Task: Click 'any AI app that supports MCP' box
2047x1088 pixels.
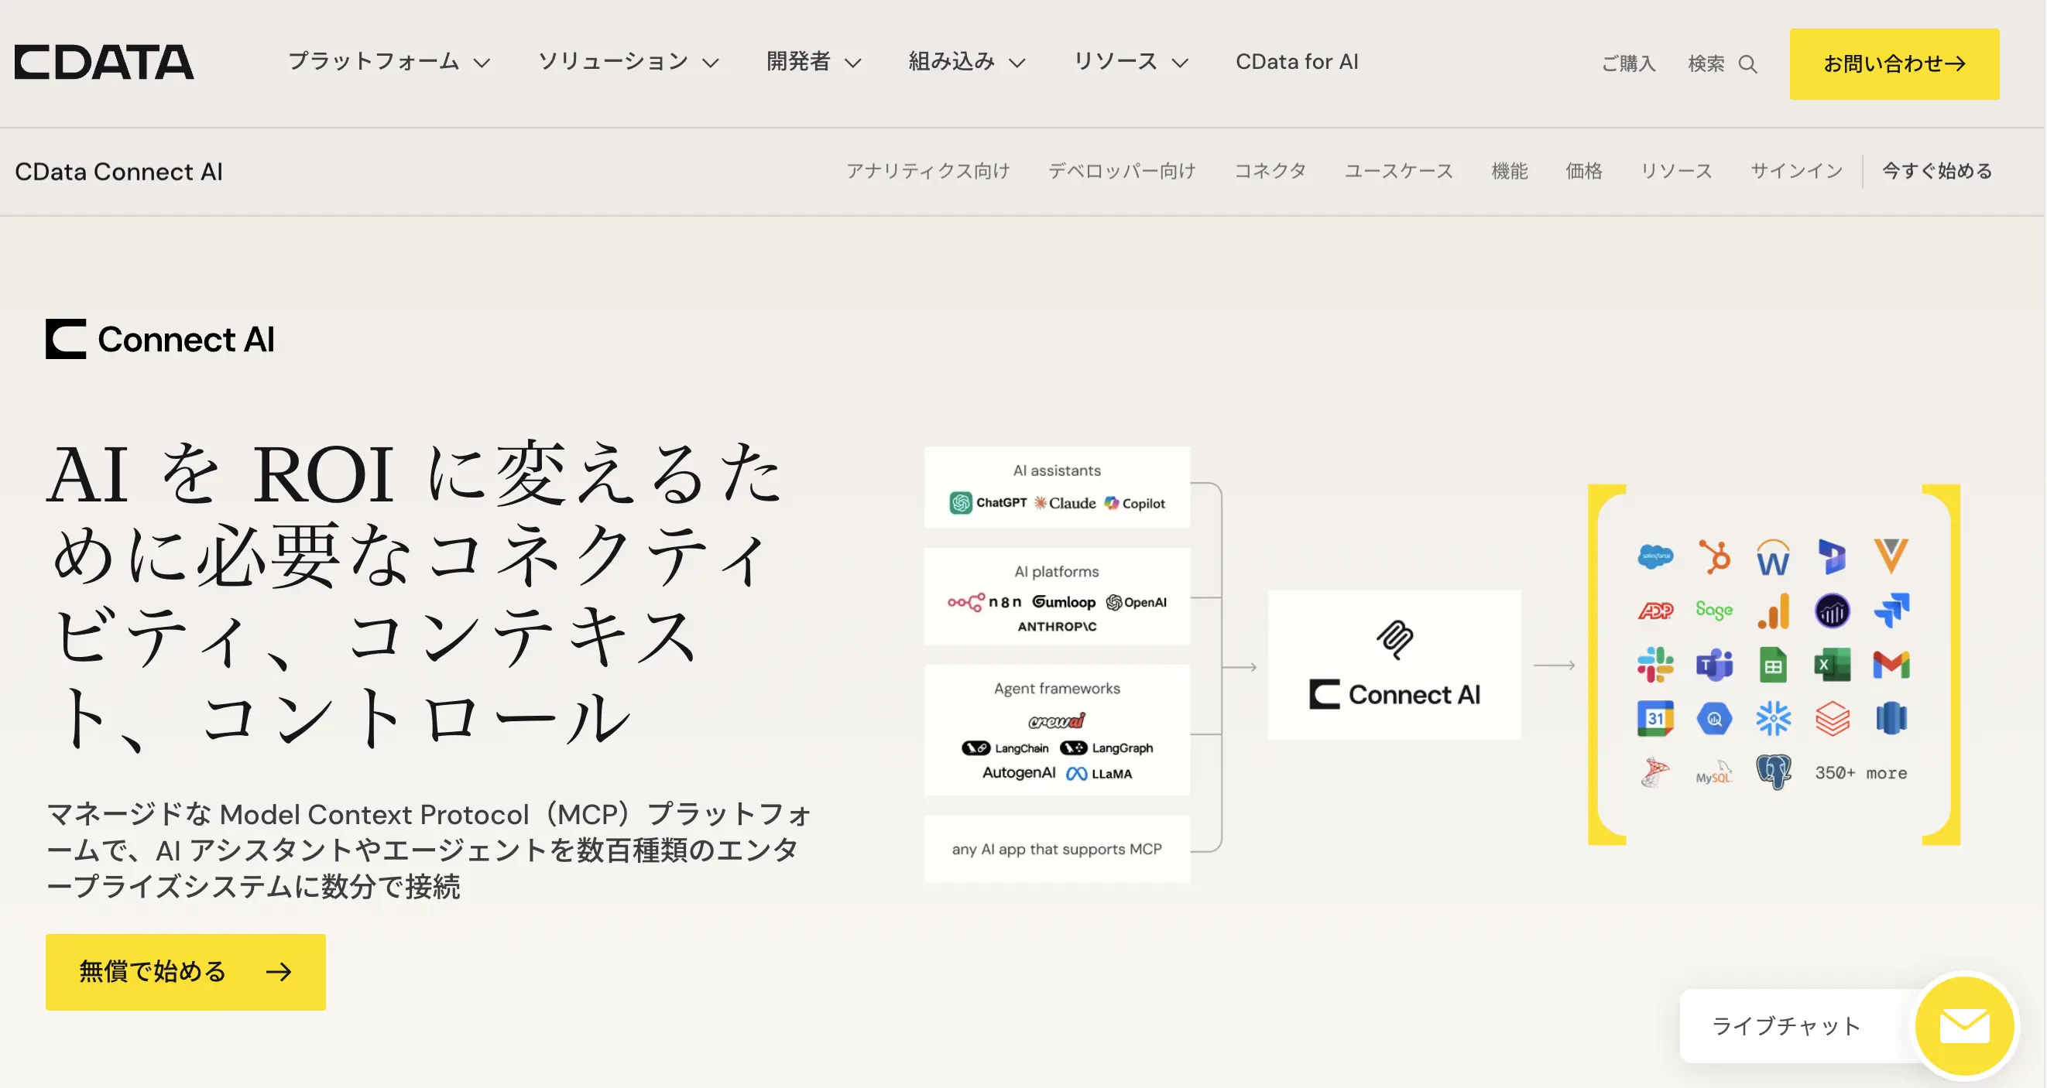Action: [1056, 848]
